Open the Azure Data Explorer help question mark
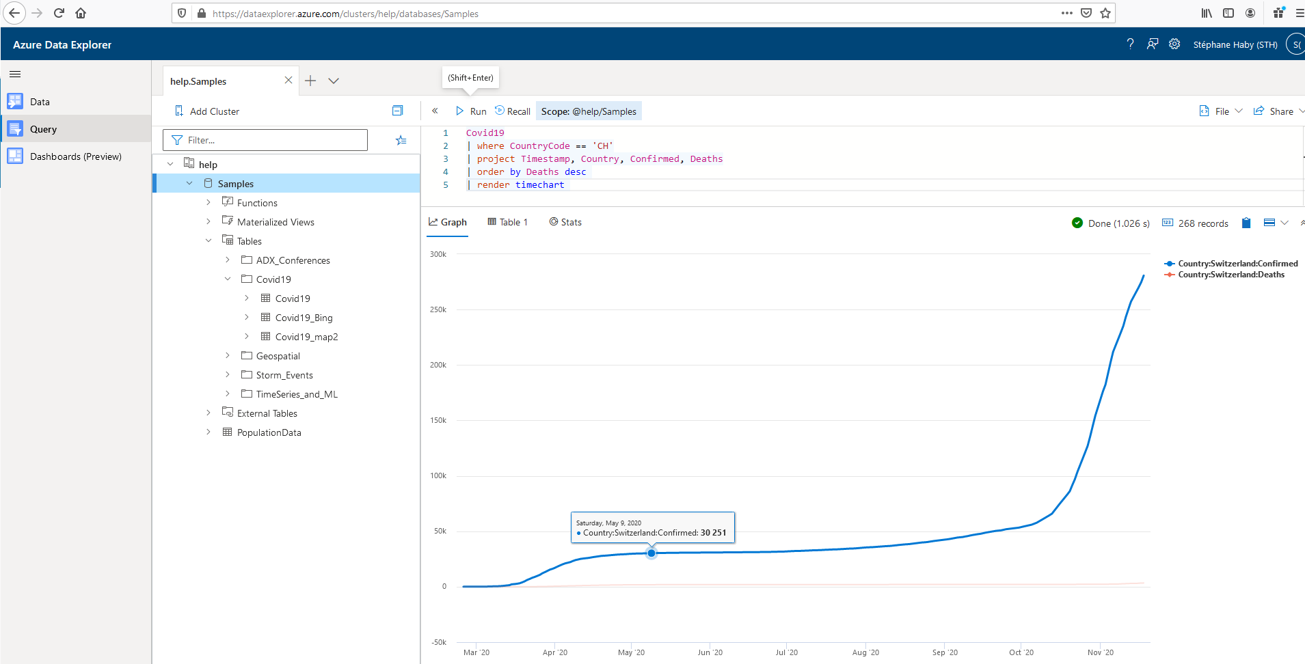 coord(1131,44)
